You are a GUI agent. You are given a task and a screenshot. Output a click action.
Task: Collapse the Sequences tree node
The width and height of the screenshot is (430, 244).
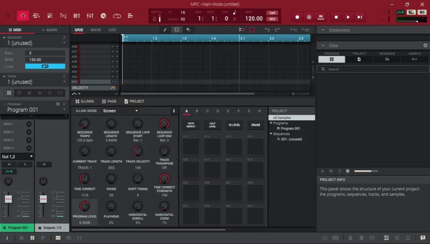271,134
